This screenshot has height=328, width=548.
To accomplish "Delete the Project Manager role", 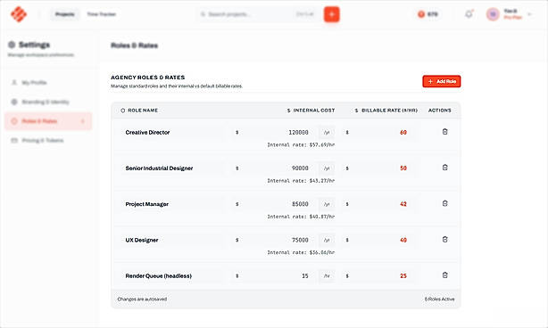I will (x=444, y=203).
